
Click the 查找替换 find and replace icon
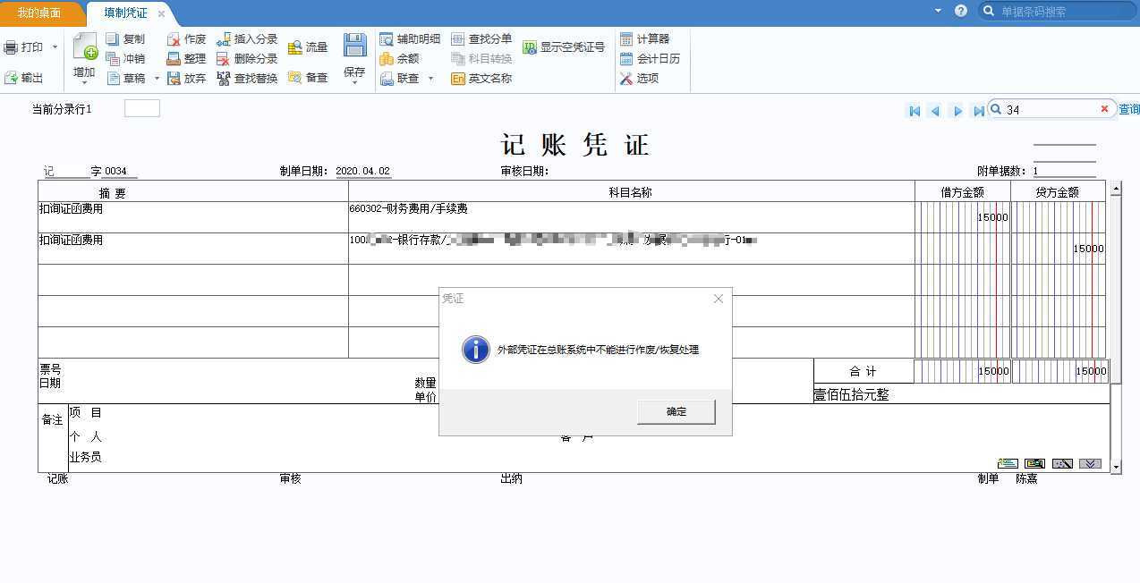coord(224,79)
